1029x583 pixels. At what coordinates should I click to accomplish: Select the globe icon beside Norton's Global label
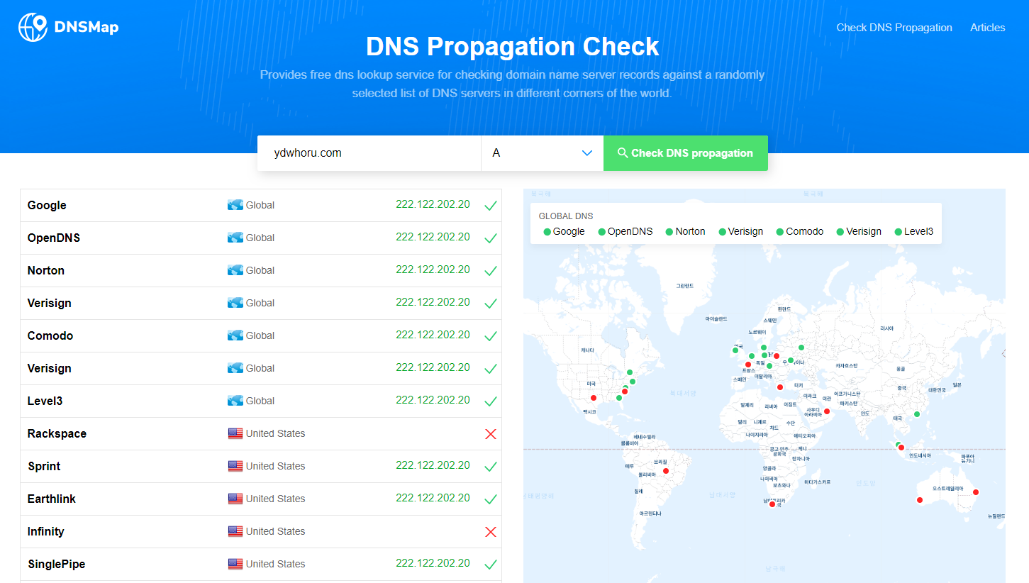coord(235,270)
